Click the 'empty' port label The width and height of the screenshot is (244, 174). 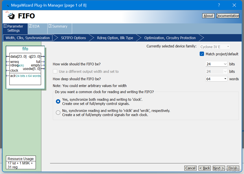pos(36,65)
